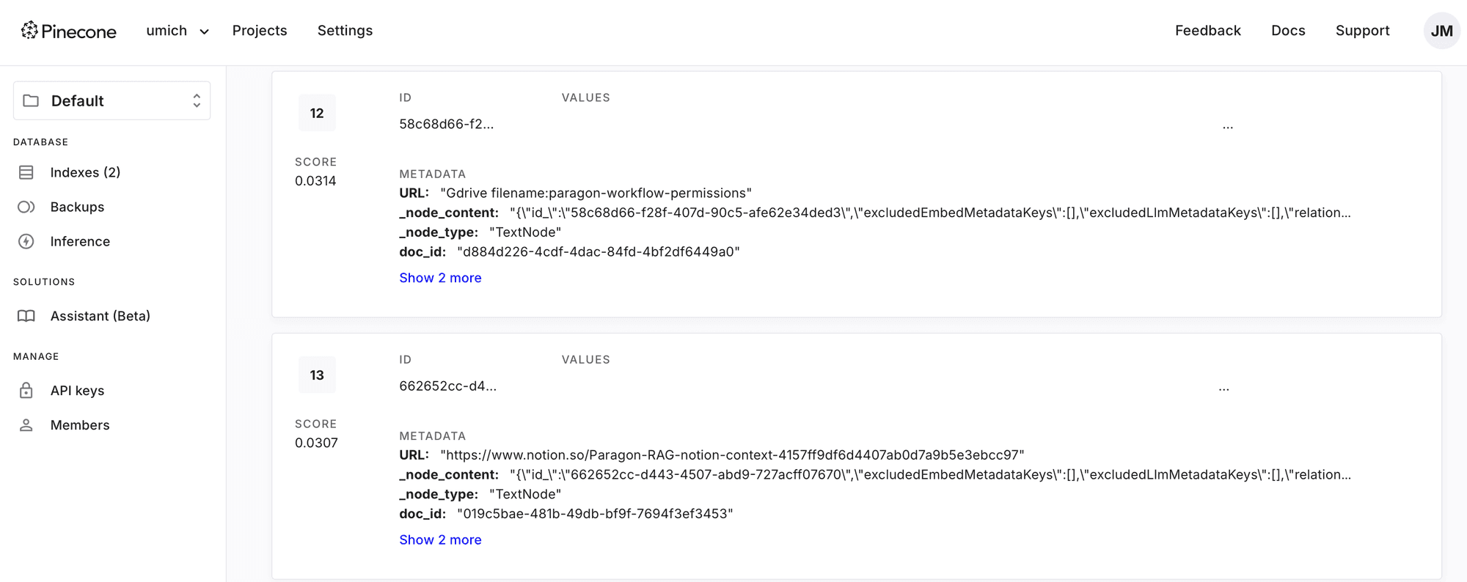Open the Projects menu item
1467x582 pixels.
260,31
